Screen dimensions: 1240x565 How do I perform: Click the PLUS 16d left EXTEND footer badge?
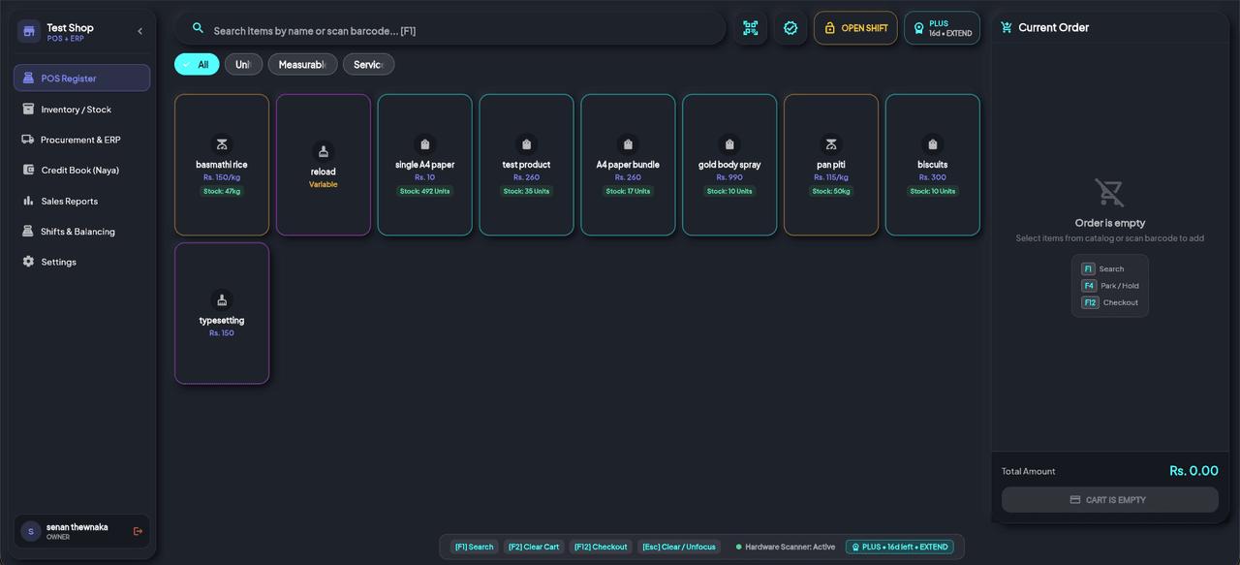point(900,547)
